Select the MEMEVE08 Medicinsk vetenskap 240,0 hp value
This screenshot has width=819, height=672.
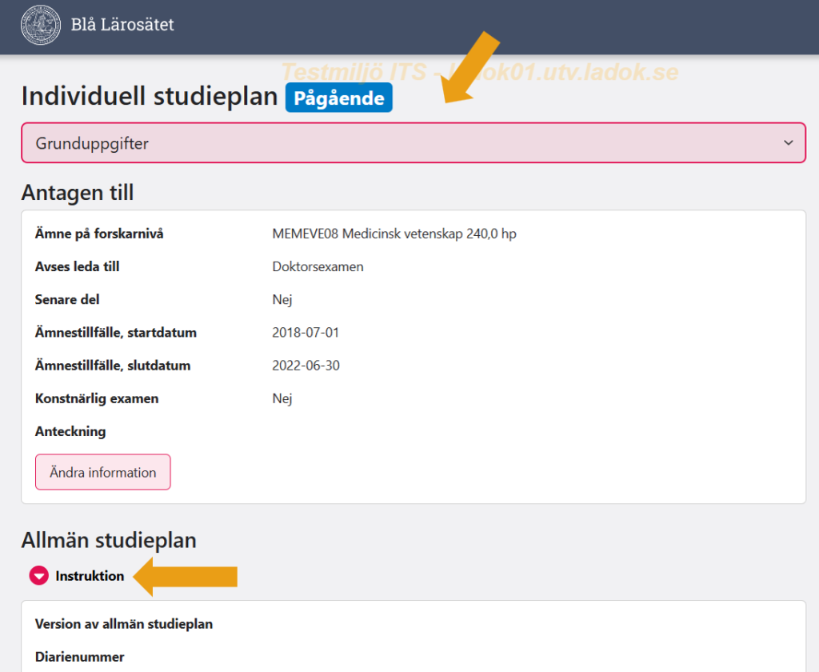coord(394,234)
